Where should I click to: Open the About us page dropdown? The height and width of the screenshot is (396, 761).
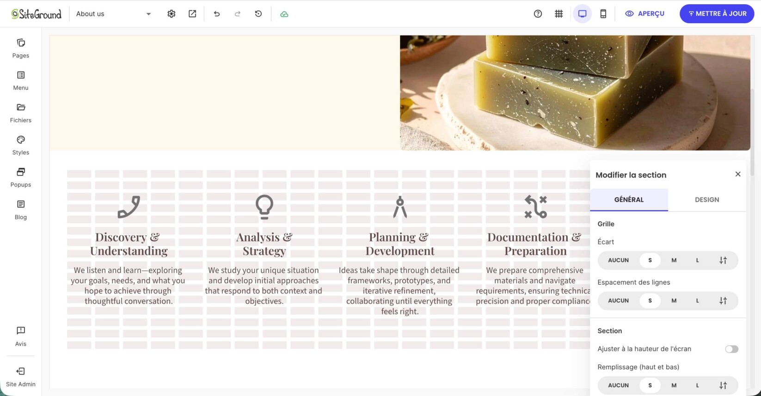point(114,14)
